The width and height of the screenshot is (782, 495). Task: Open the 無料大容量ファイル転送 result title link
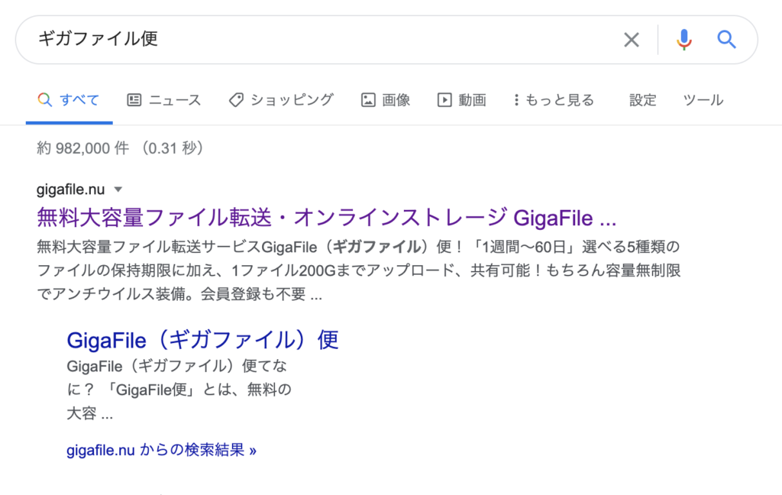click(327, 218)
